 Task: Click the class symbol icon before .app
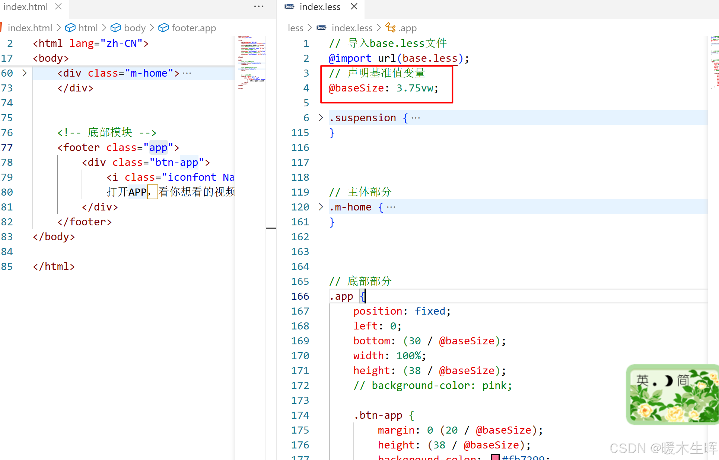click(390, 28)
